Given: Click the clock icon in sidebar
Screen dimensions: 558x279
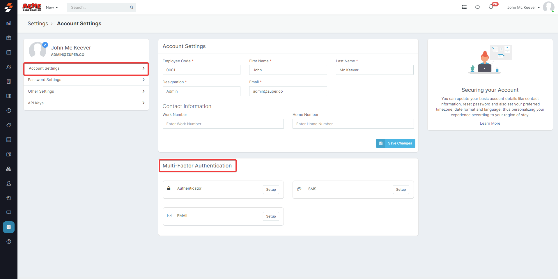Looking at the screenshot, I should pyautogui.click(x=9, y=111).
